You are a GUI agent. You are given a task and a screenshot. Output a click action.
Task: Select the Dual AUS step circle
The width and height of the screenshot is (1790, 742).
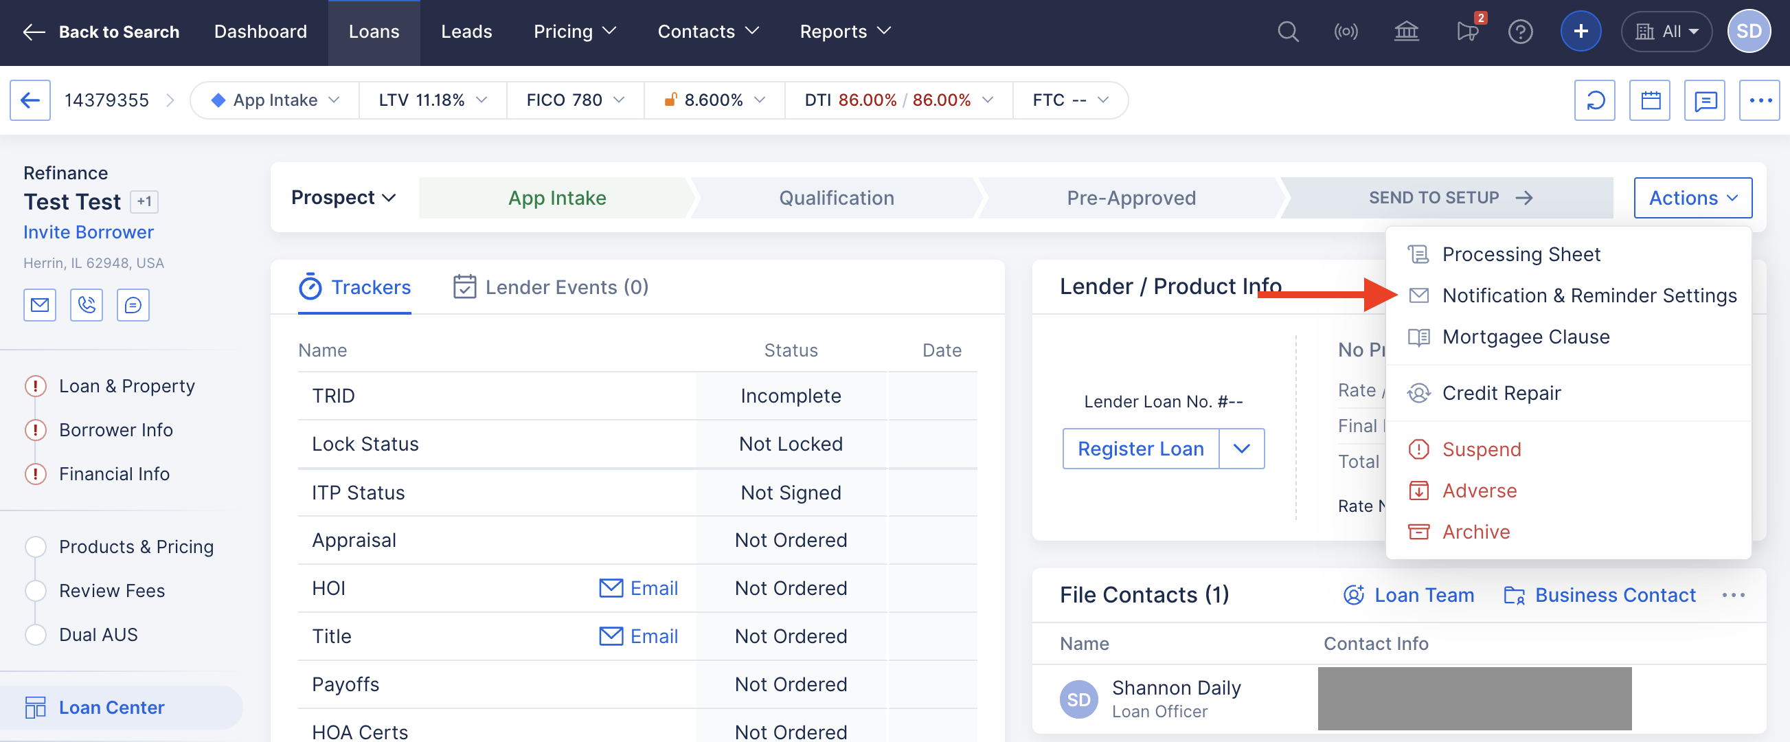36,634
